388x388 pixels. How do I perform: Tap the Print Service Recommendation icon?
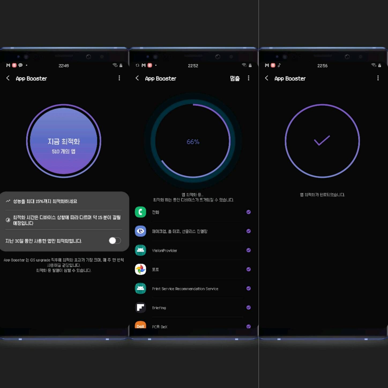(x=140, y=288)
